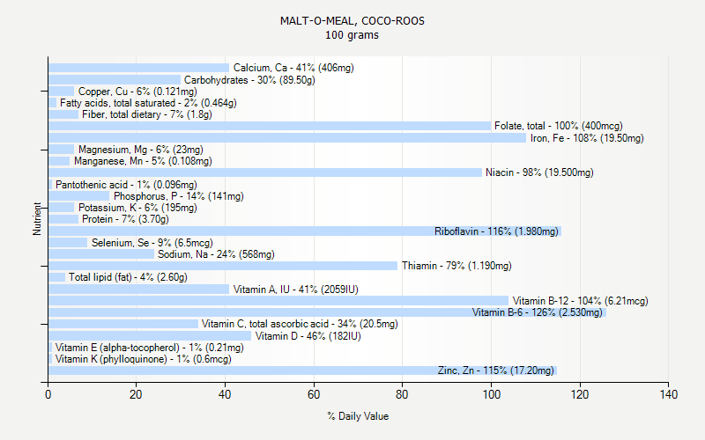Click the x-axis tick label 120
Viewport: 705px width, 440px height.
(580, 394)
